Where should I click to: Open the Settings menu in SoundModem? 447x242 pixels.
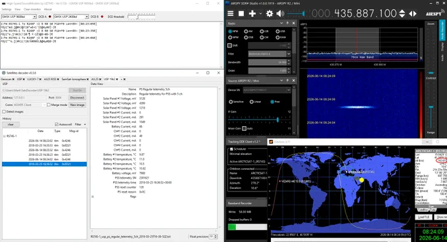7,9
